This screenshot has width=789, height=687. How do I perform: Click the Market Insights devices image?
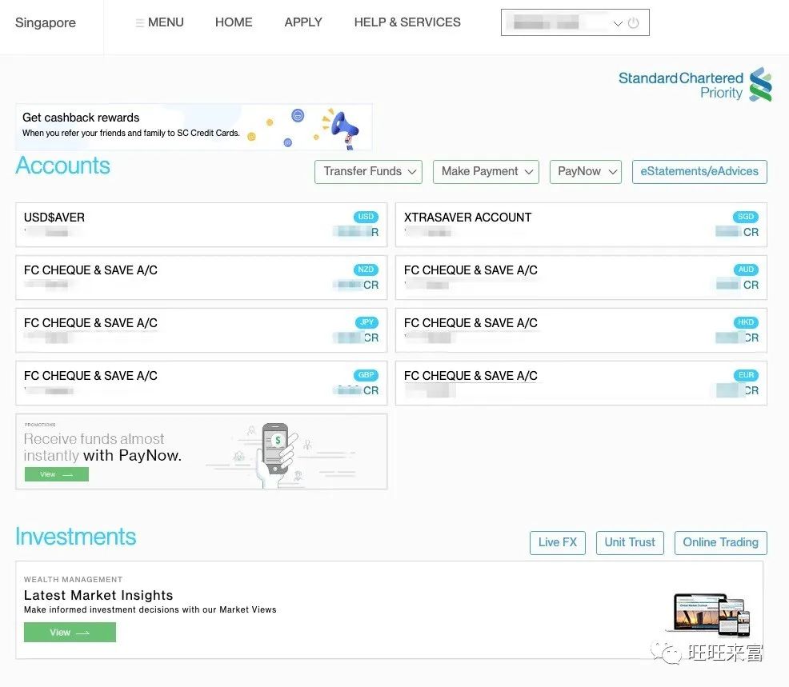(708, 614)
